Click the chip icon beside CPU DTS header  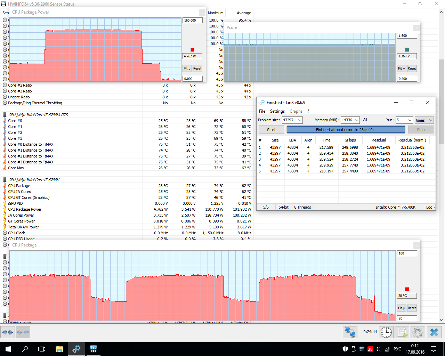click(x=5, y=115)
